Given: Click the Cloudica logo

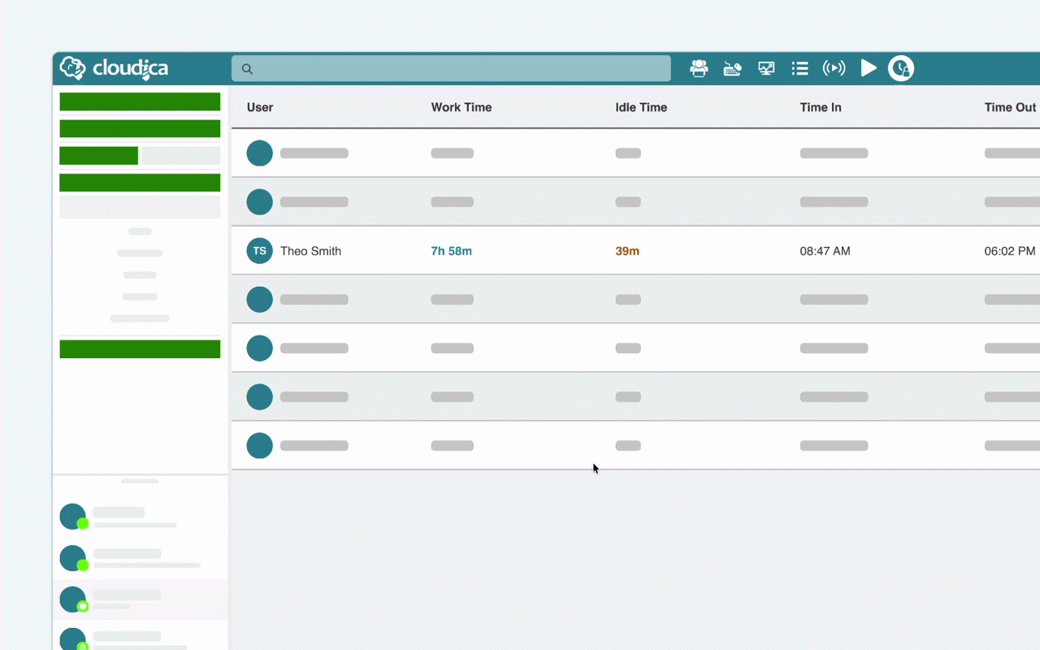Looking at the screenshot, I should click(115, 68).
